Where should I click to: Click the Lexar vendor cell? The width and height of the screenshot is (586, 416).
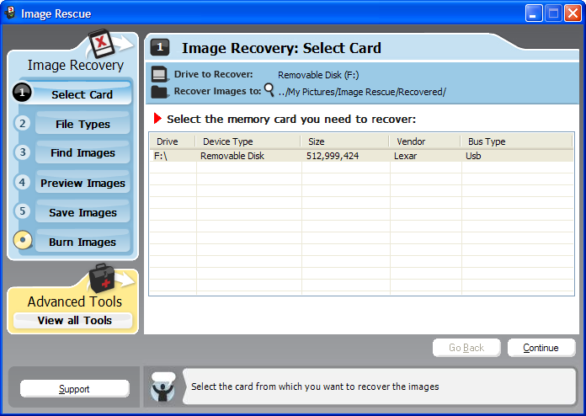click(405, 156)
